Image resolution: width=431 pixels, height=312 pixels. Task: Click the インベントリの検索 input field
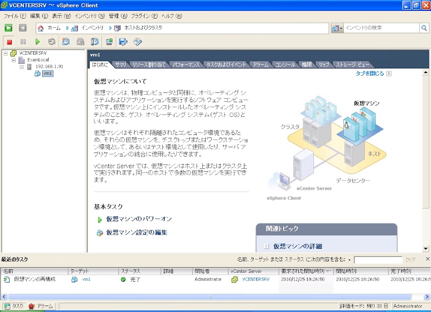coord(381,28)
